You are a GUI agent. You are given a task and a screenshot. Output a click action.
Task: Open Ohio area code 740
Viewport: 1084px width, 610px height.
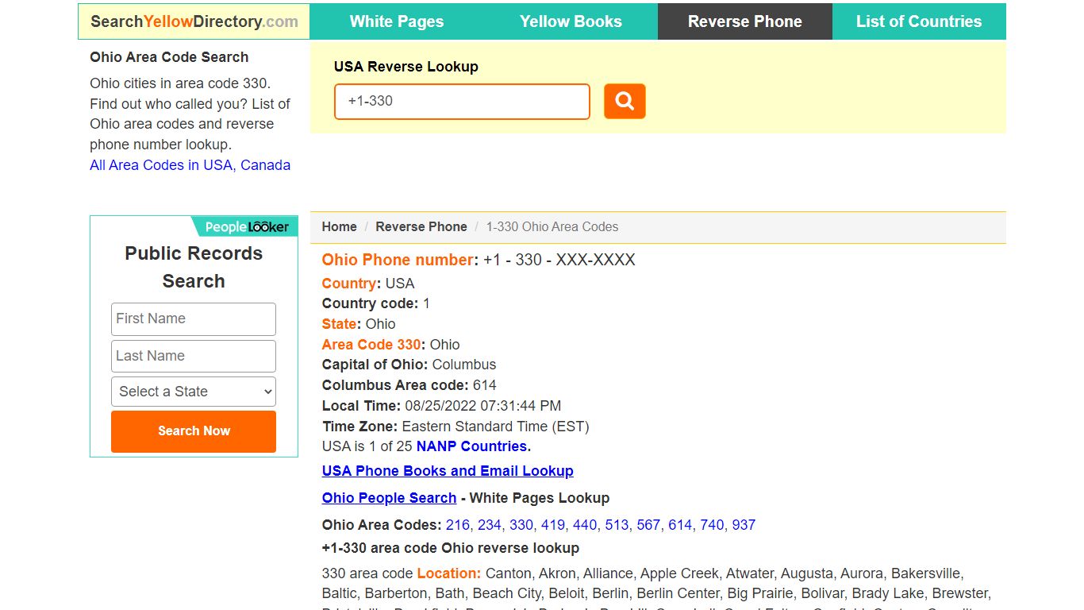[x=712, y=525]
